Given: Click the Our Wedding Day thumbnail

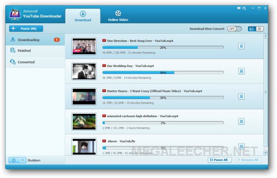Looking at the screenshot, I should 84,71.
